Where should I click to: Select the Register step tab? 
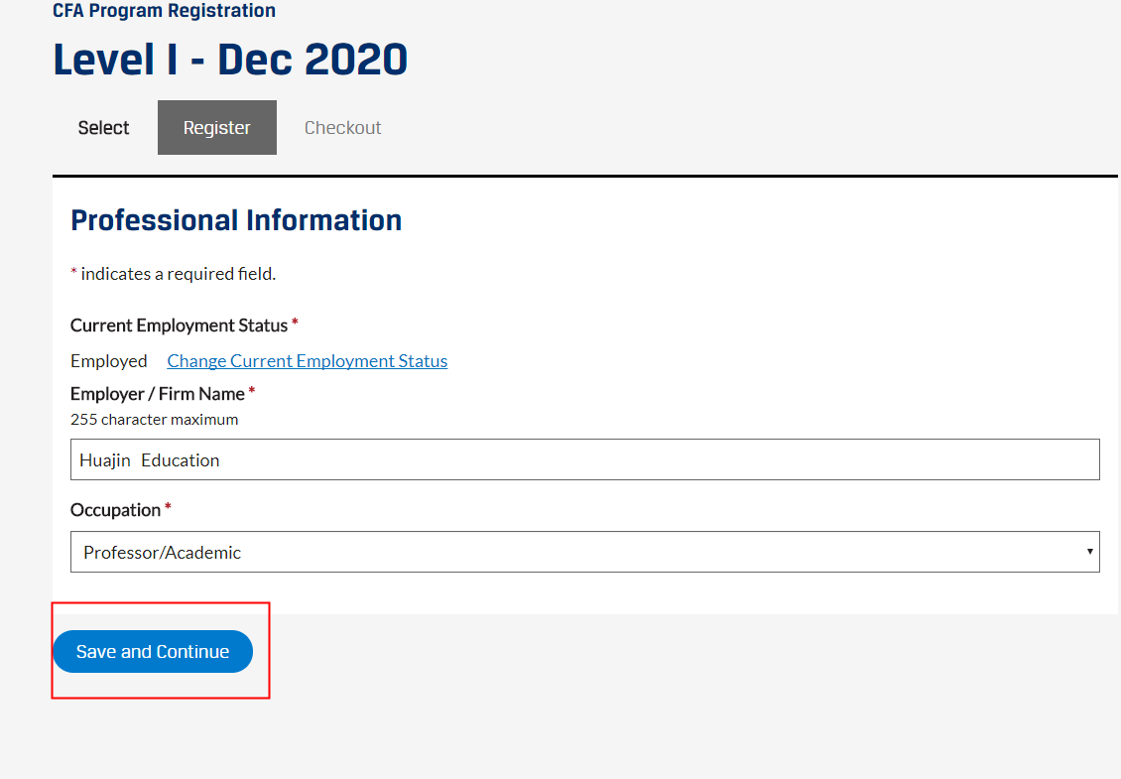point(216,127)
